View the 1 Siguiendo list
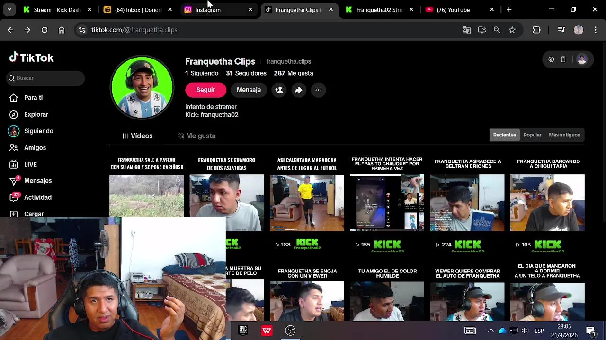 tap(202, 73)
